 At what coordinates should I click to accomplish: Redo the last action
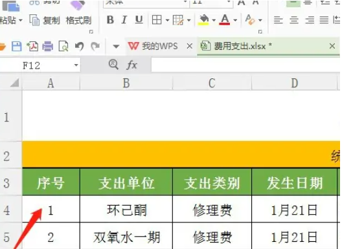click(x=95, y=47)
